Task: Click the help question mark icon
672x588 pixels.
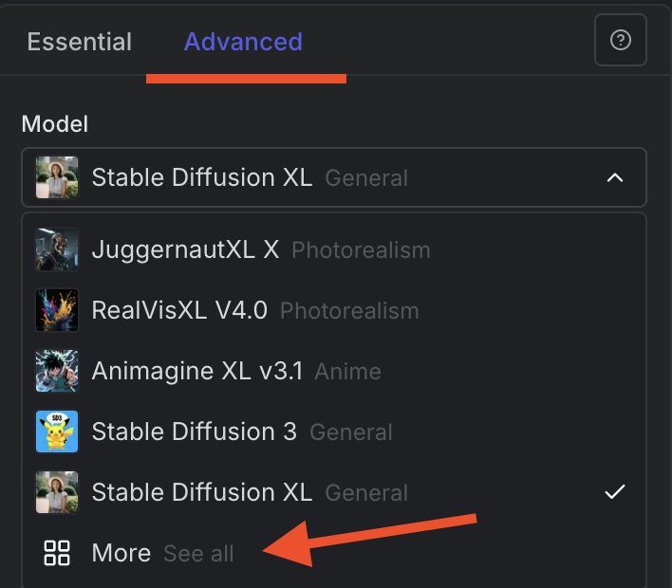Action: [620, 41]
